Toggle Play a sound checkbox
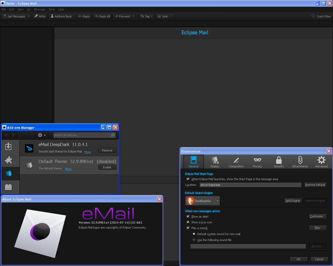 tap(188, 228)
